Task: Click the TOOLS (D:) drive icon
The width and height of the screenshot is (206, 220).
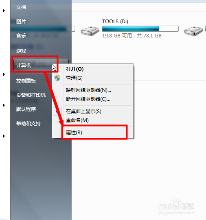Action: (90, 31)
